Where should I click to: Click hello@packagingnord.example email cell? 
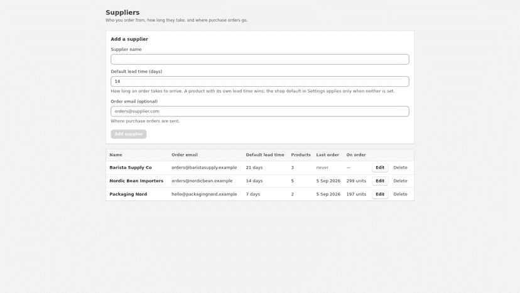[204, 194]
